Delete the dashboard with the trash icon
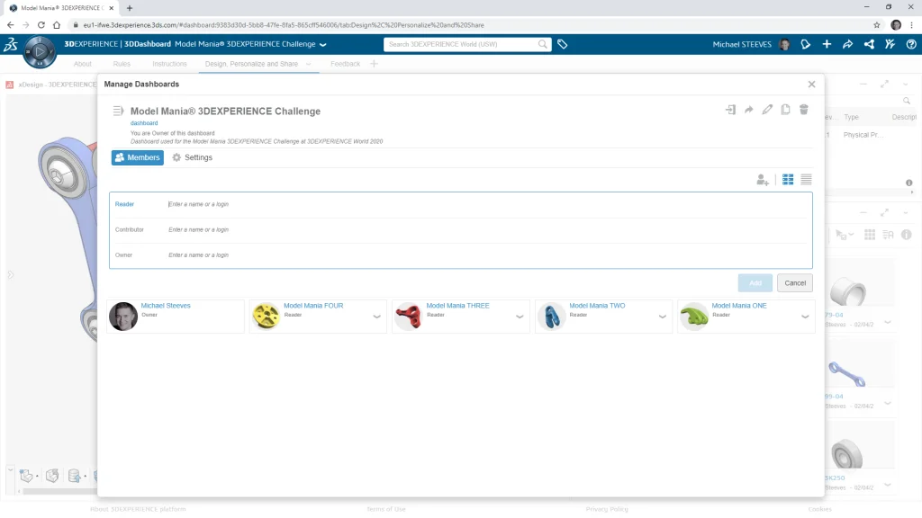 (804, 110)
